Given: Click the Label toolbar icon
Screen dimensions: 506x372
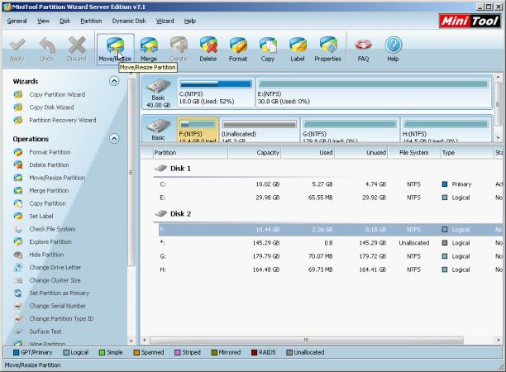Looking at the screenshot, I should [298, 45].
